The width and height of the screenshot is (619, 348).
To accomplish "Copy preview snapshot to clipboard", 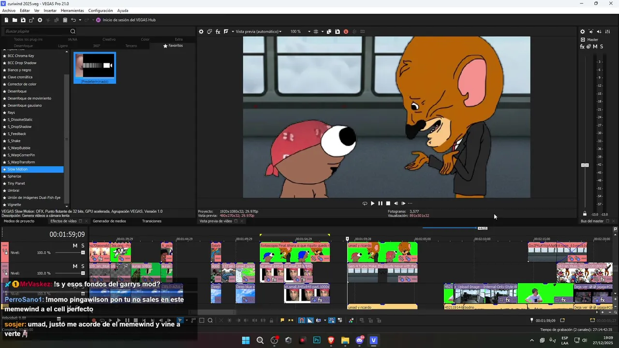I will (329, 31).
